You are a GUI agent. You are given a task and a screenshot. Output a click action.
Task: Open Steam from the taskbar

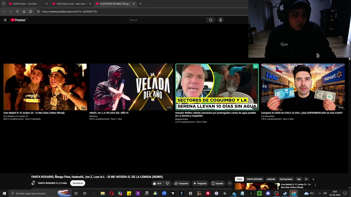285,193
